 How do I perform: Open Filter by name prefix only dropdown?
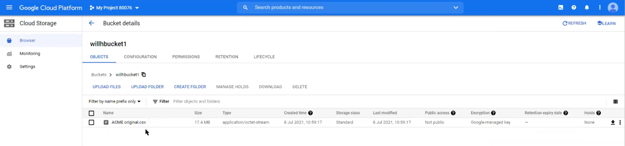114,101
